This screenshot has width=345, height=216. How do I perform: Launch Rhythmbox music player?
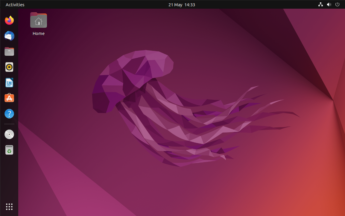9,67
